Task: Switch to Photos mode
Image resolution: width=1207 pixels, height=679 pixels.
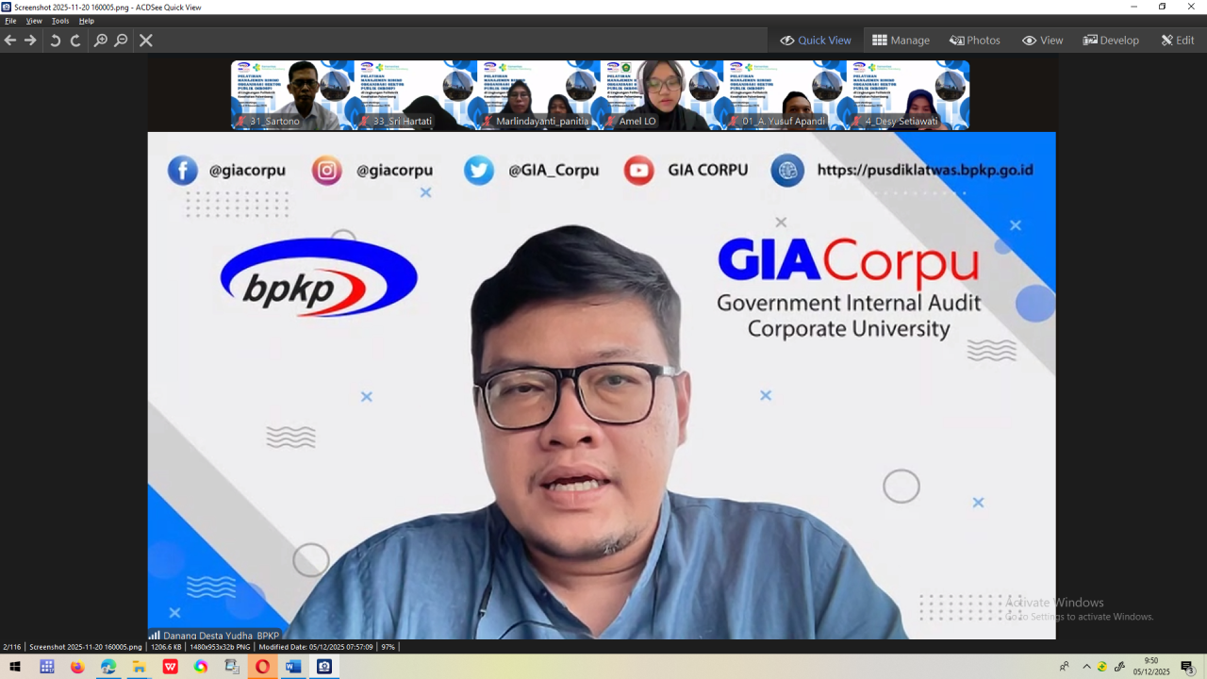Action: click(x=974, y=41)
